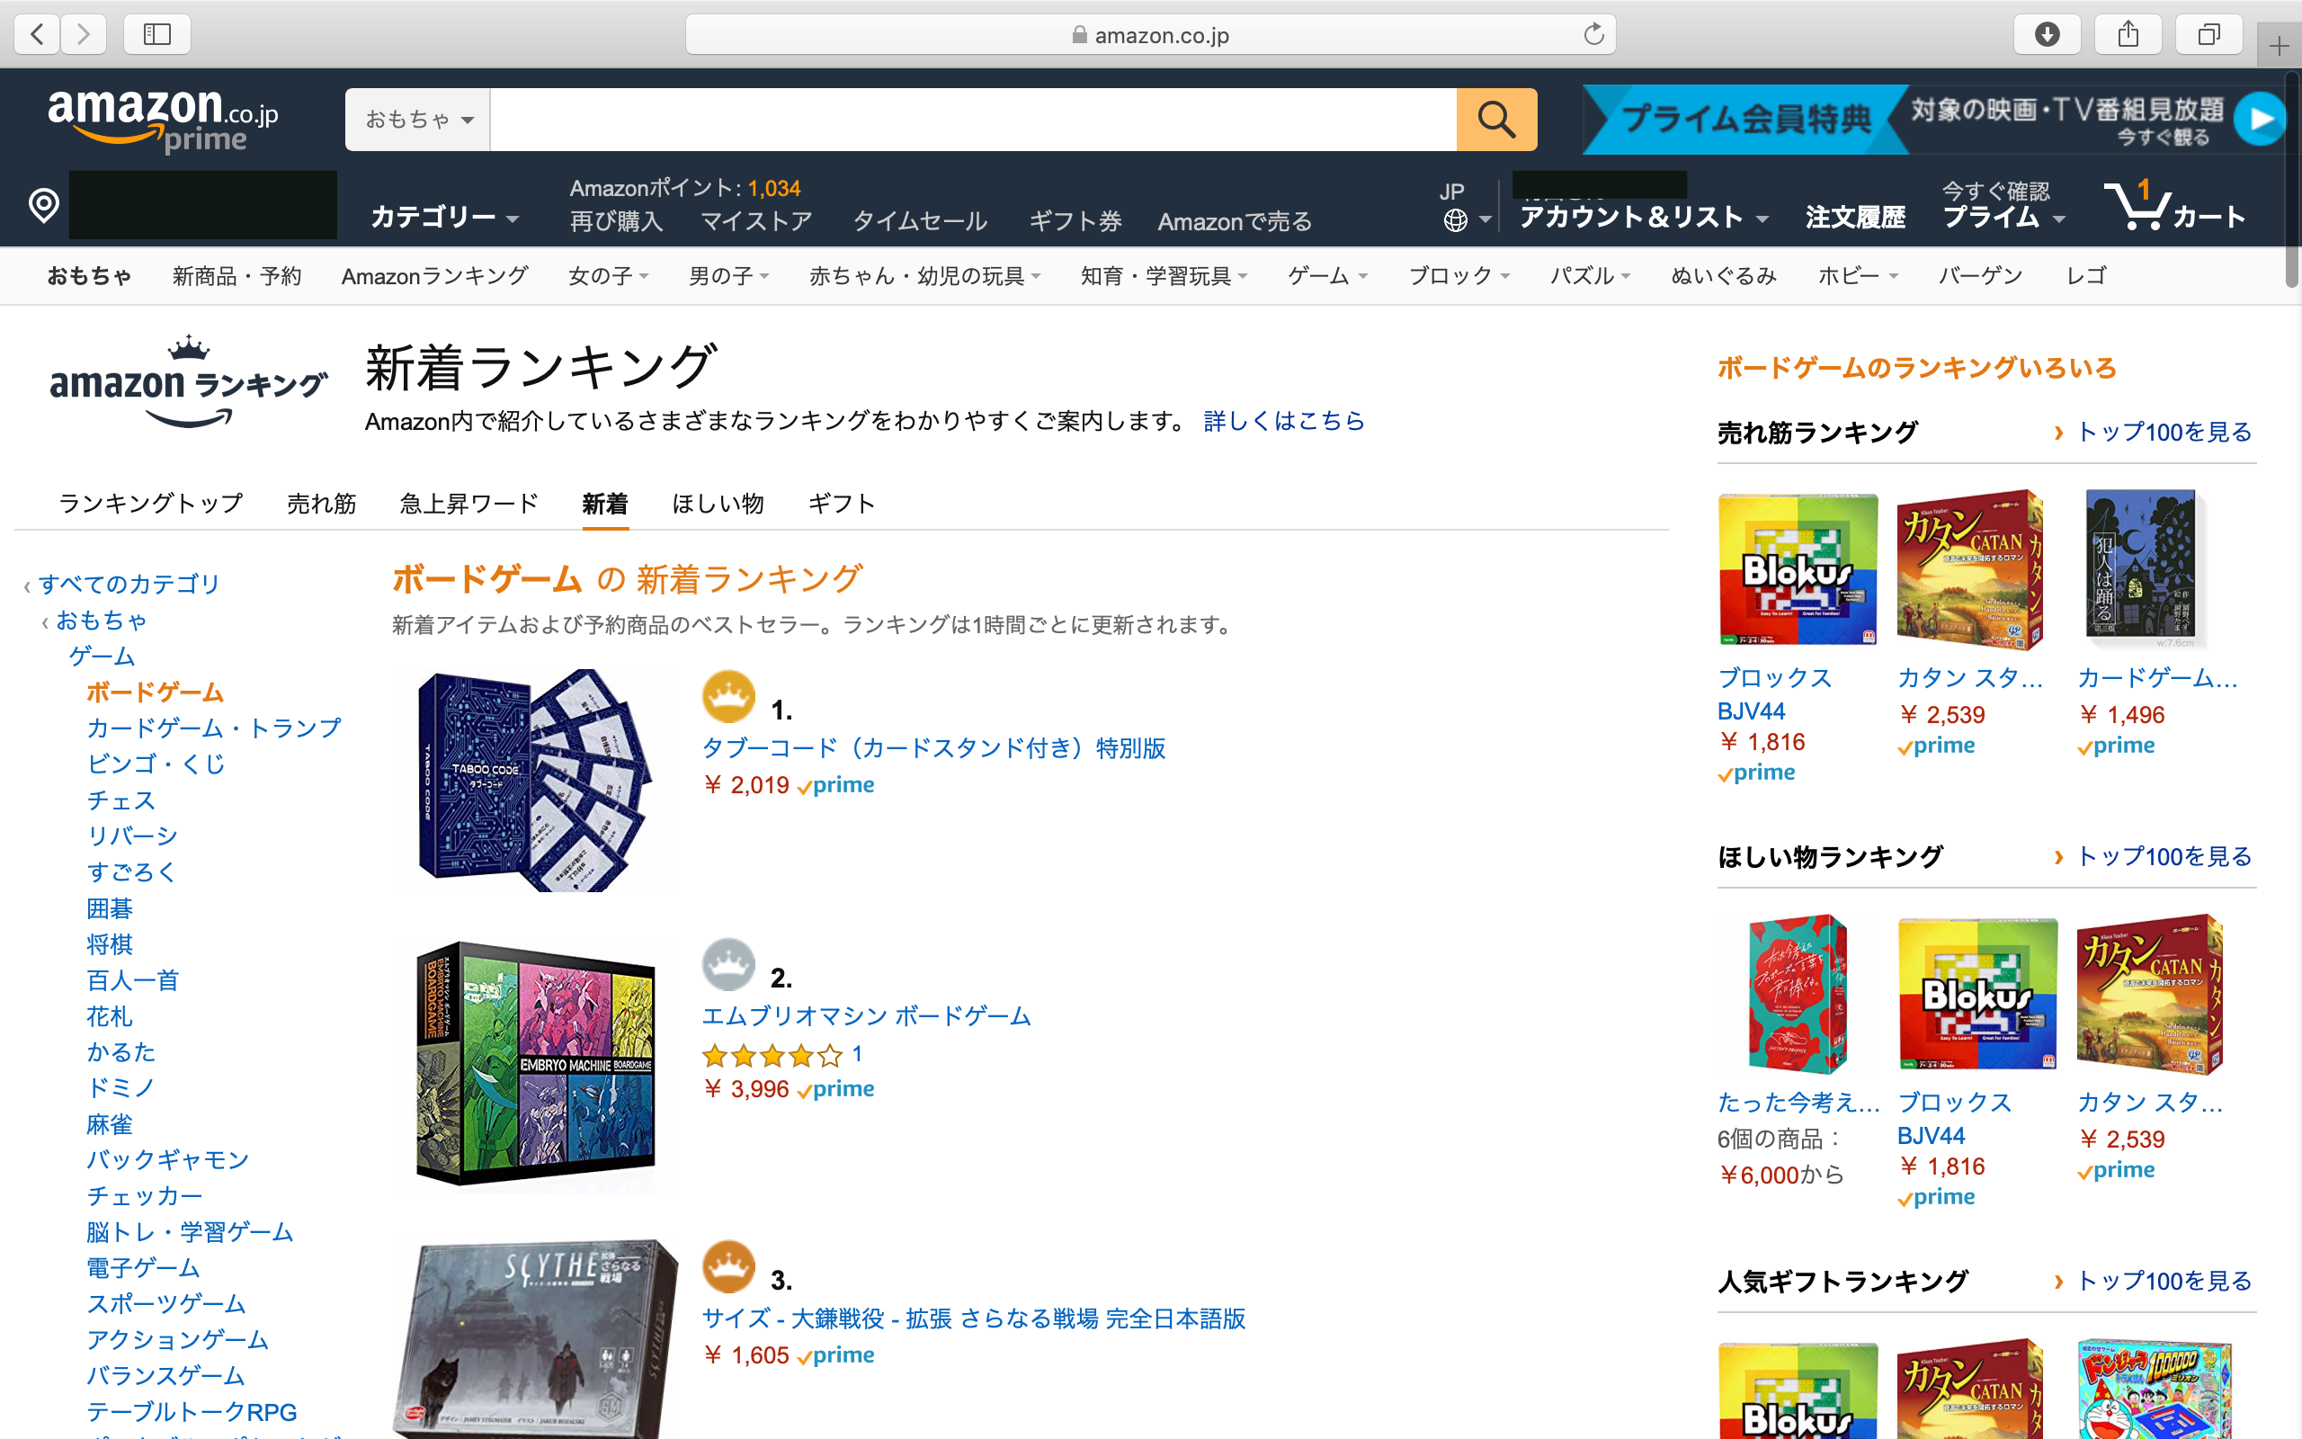Click the browser back arrow
This screenshot has height=1439, width=2302.
[35, 34]
